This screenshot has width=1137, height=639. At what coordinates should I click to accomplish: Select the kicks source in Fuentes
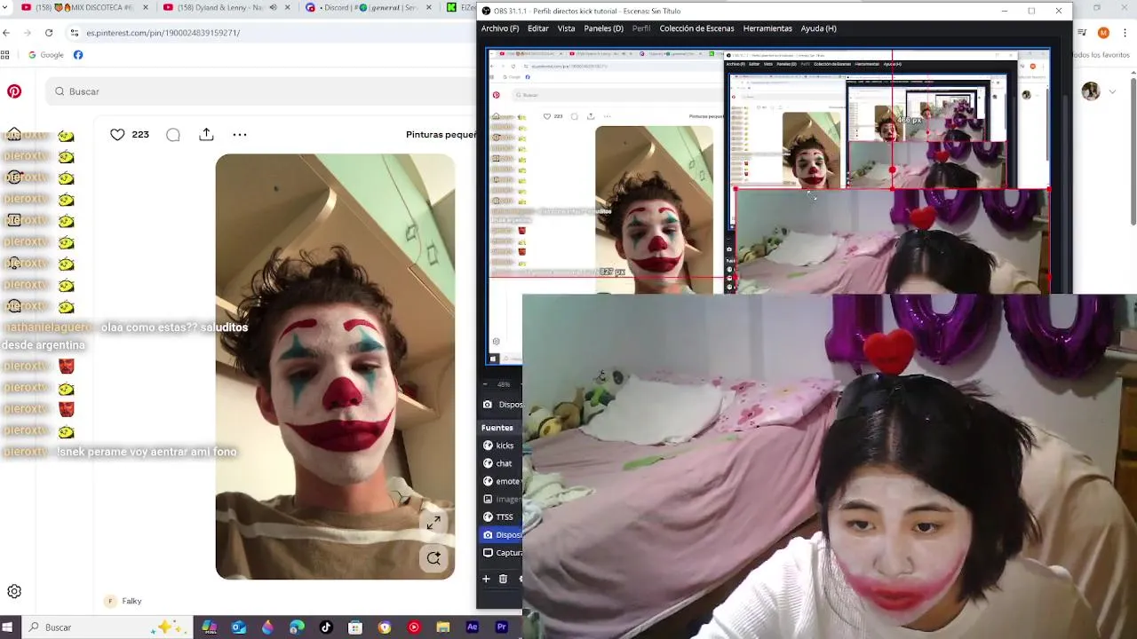pos(501,446)
